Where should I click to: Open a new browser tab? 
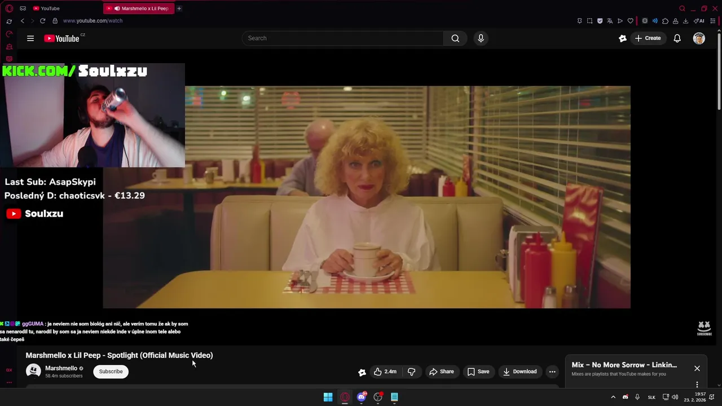click(x=179, y=8)
